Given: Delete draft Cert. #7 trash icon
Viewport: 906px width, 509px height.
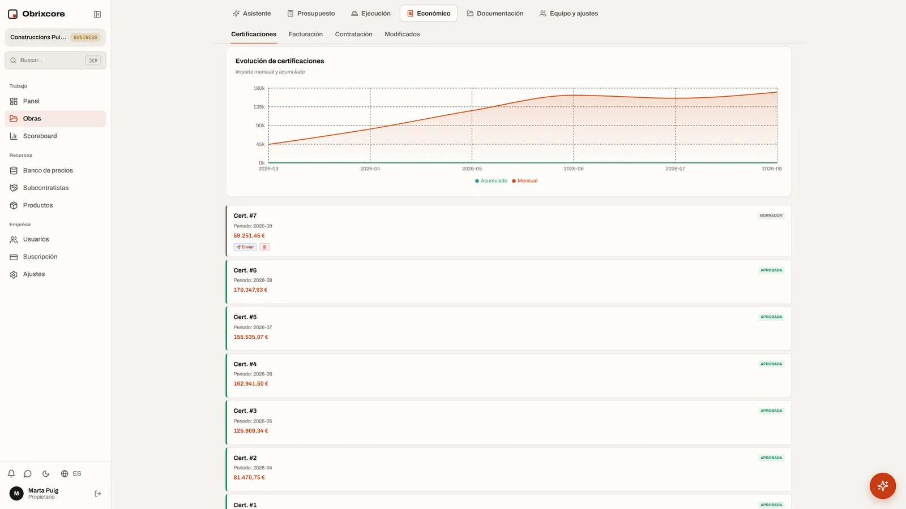Looking at the screenshot, I should tap(264, 247).
